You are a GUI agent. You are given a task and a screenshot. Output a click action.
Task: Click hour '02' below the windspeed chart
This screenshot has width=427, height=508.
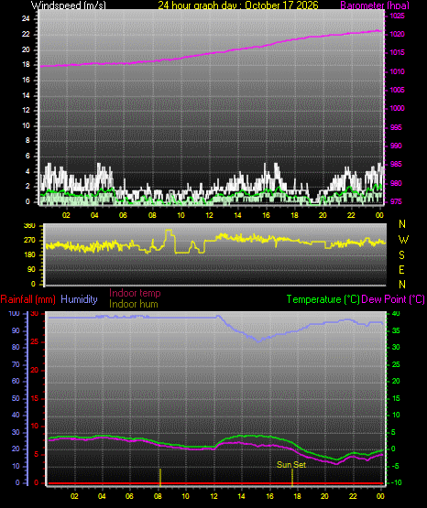[66, 215]
